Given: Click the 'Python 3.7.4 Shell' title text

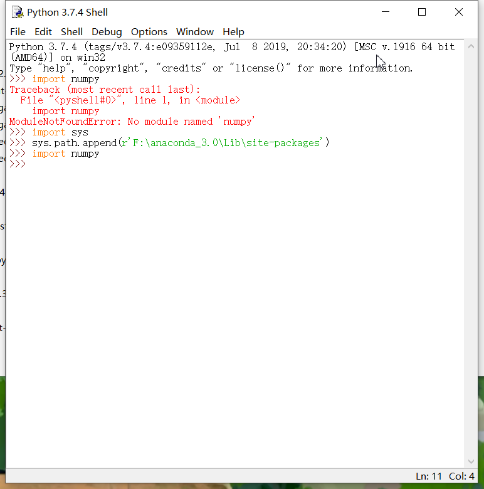Looking at the screenshot, I should coord(67,13).
